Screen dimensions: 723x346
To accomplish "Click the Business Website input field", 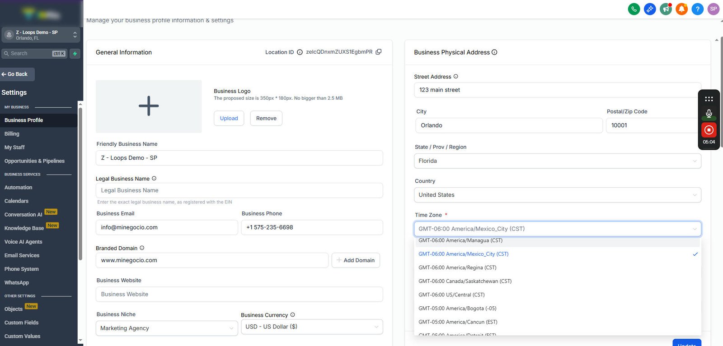I will coord(239,294).
